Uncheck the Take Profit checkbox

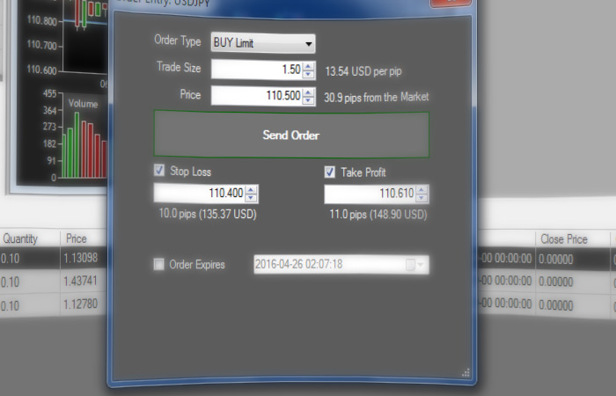pyautogui.click(x=330, y=172)
